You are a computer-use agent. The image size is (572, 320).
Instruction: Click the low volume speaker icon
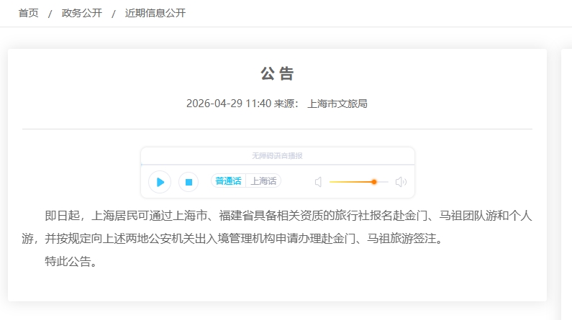tap(318, 182)
